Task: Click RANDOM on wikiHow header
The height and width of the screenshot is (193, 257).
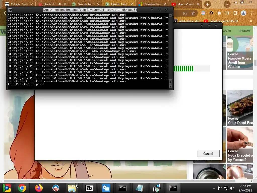Action: coord(244,31)
